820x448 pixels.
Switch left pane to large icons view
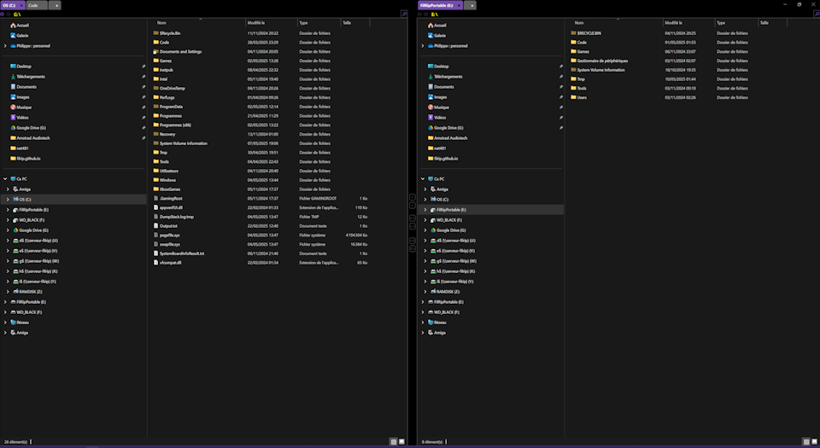[x=401, y=441]
